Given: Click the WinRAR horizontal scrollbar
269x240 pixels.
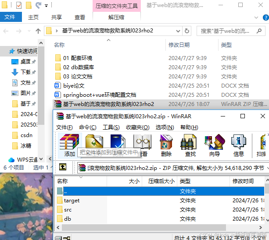Looking at the screenshot, I should [x=144, y=227].
